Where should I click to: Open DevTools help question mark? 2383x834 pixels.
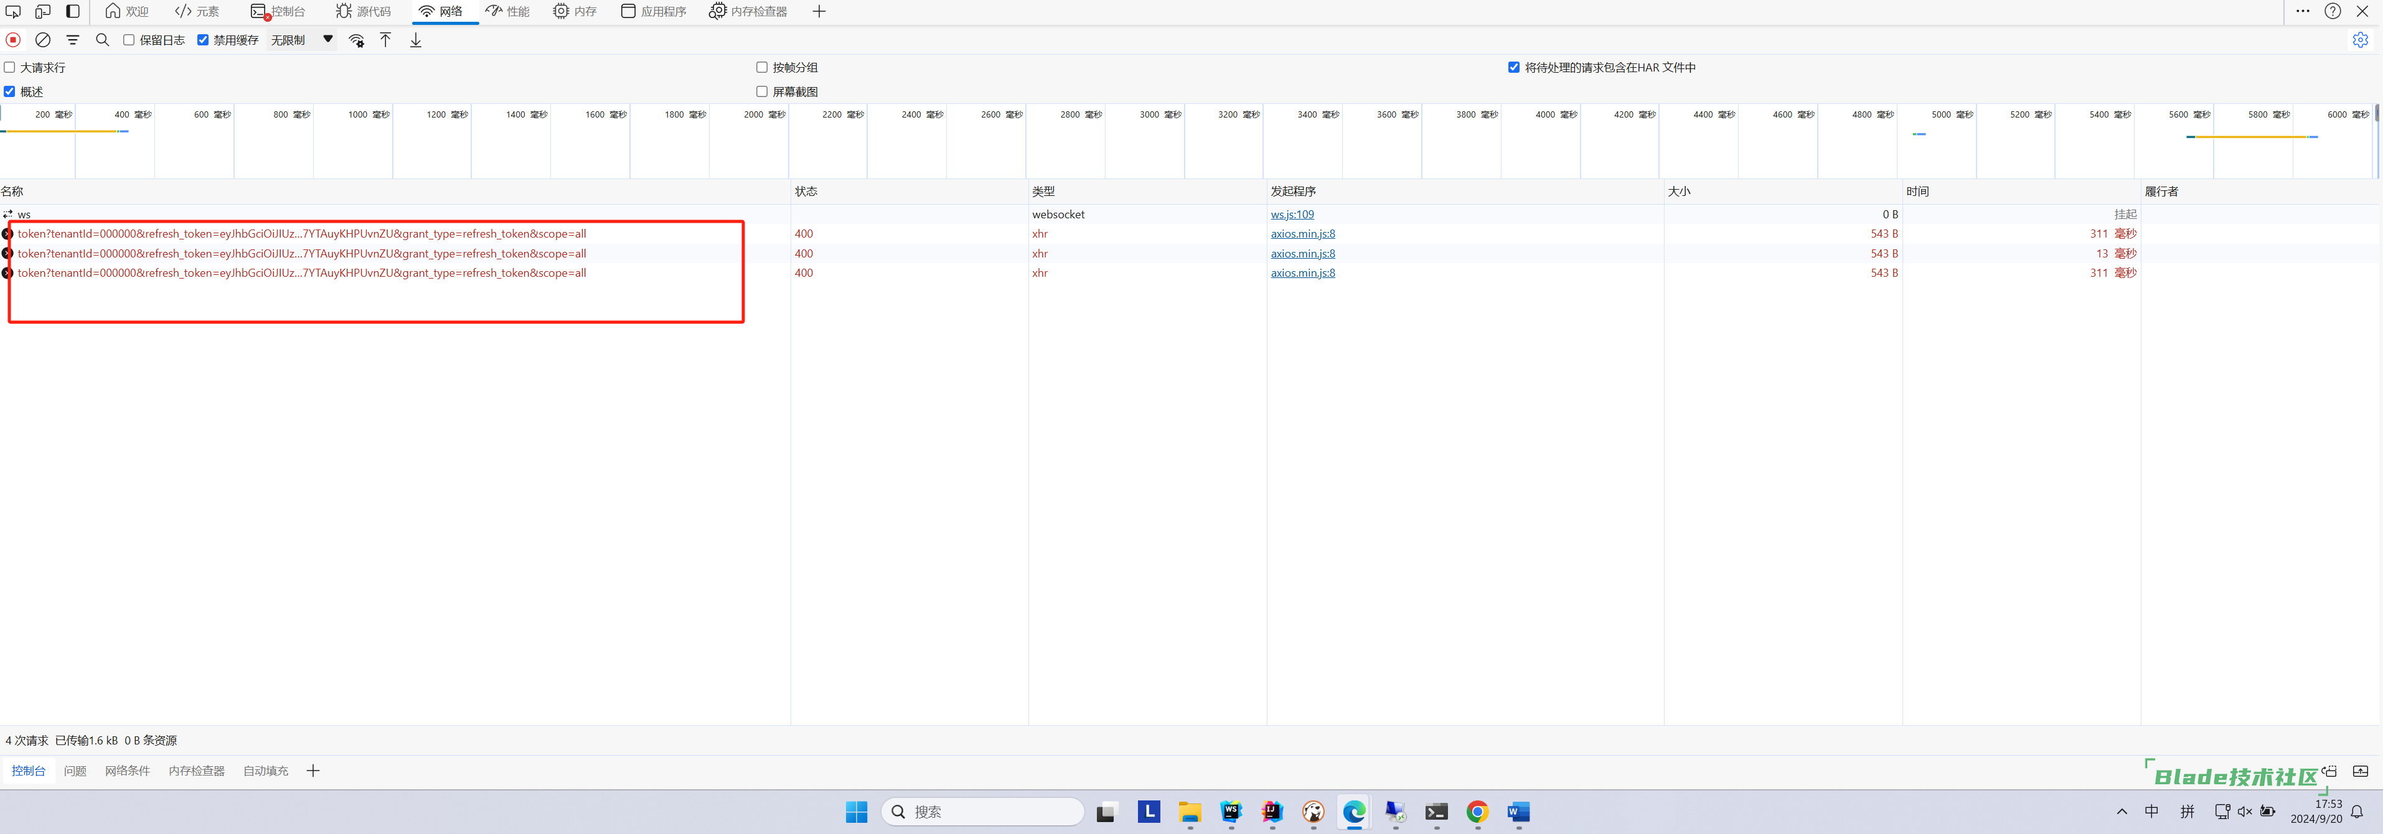2332,11
